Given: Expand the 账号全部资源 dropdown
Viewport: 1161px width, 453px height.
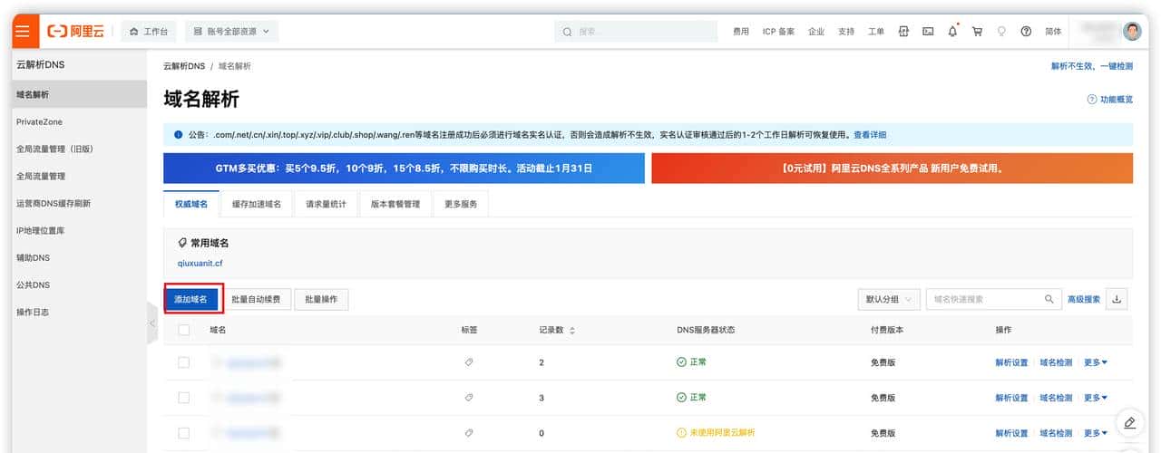Looking at the screenshot, I should (231, 32).
